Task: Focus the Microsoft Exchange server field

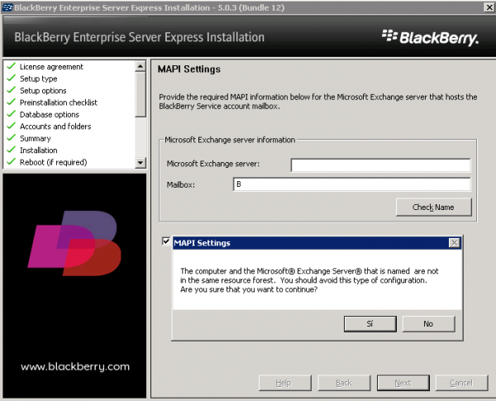Action: [380, 165]
